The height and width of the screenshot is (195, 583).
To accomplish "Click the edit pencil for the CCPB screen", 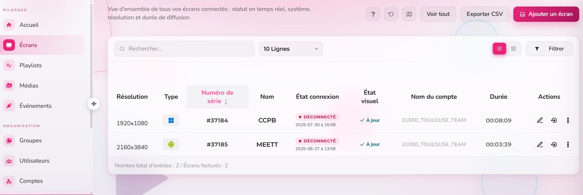I will point(540,120).
